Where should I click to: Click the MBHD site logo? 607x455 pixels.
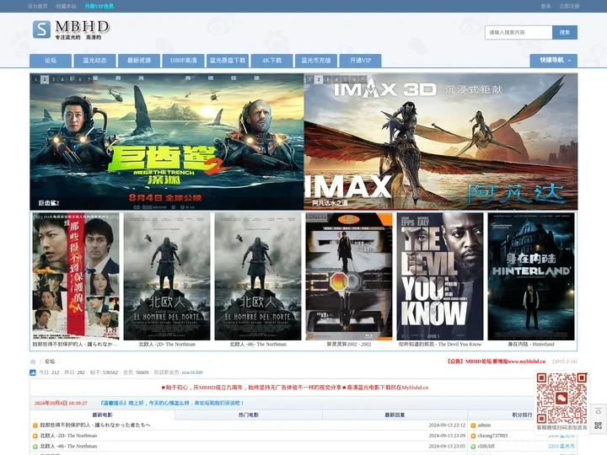[71, 29]
